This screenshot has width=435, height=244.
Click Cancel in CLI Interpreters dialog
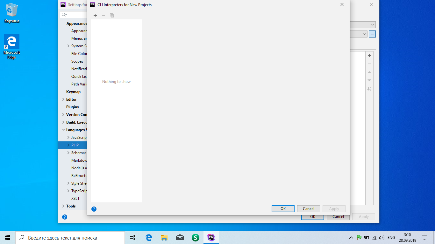point(308,209)
